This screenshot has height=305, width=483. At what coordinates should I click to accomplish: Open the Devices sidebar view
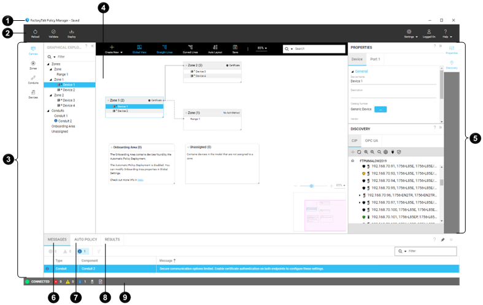pyautogui.click(x=33, y=94)
